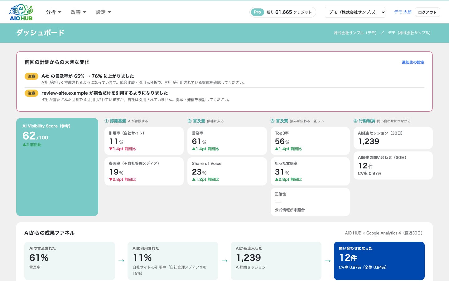Image resolution: width=449 pixels, height=281 pixels.
Task: Open the デモ 太郎 profile link
Action: (403, 12)
